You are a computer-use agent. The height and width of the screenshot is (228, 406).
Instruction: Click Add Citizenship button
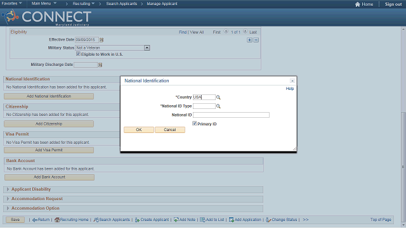(49, 124)
